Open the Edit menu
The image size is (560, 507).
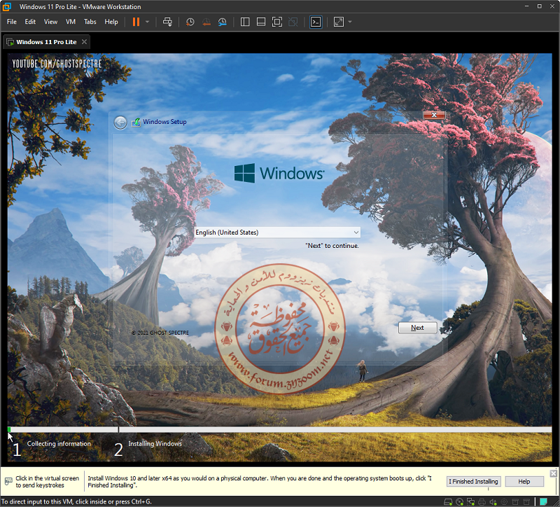tap(30, 22)
